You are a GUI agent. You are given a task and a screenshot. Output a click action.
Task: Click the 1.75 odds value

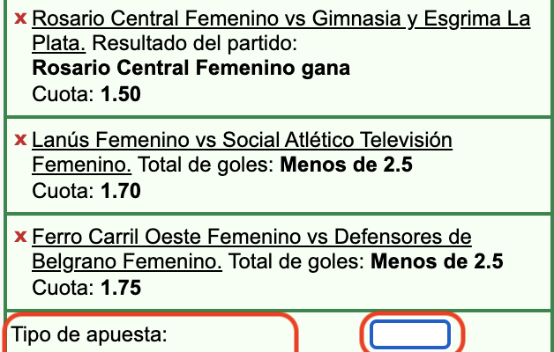pos(122,286)
